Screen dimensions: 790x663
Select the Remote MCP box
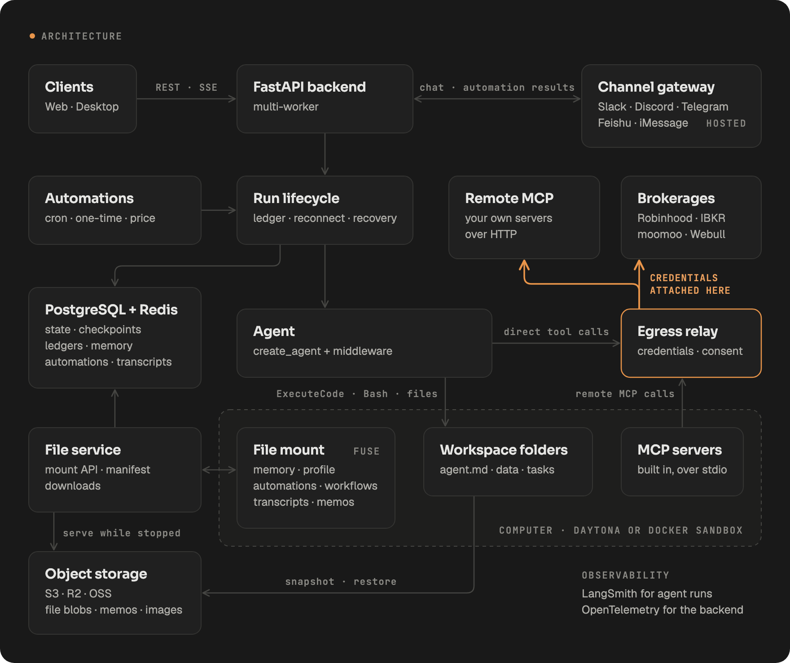[x=524, y=217]
